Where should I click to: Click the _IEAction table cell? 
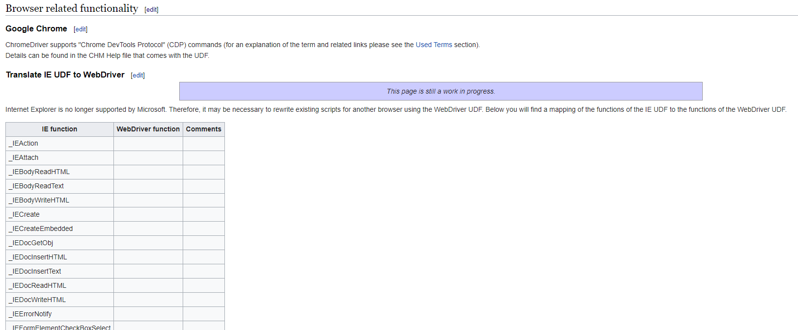click(x=59, y=144)
